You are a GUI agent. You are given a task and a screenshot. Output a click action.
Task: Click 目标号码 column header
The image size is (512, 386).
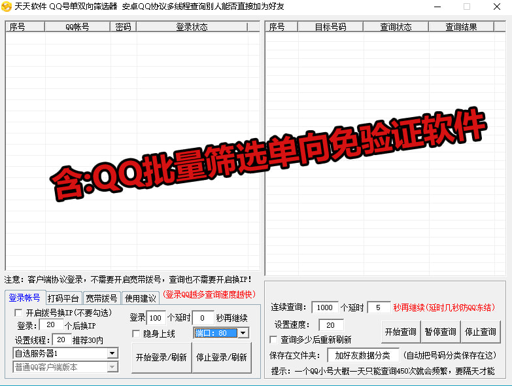tap(330, 27)
